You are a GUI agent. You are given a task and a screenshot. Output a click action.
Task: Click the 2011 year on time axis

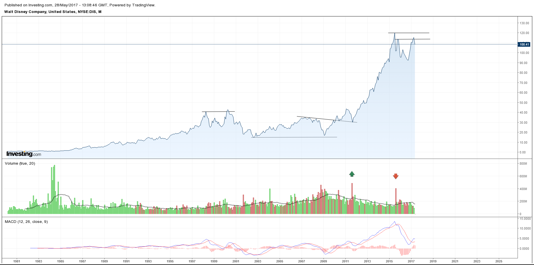pyautogui.click(x=345, y=261)
